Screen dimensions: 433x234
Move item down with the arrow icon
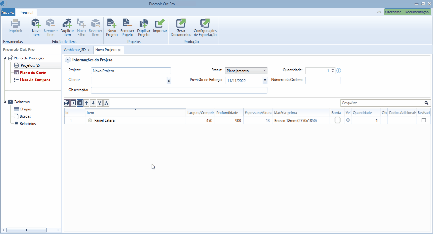(93, 103)
